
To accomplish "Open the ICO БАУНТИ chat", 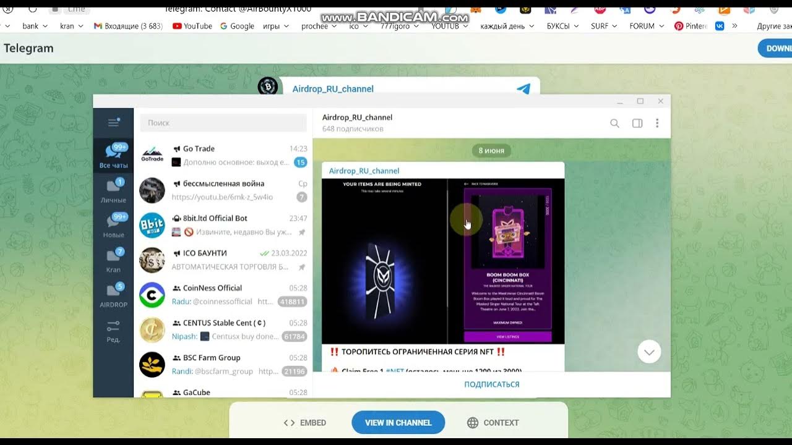I will [223, 260].
